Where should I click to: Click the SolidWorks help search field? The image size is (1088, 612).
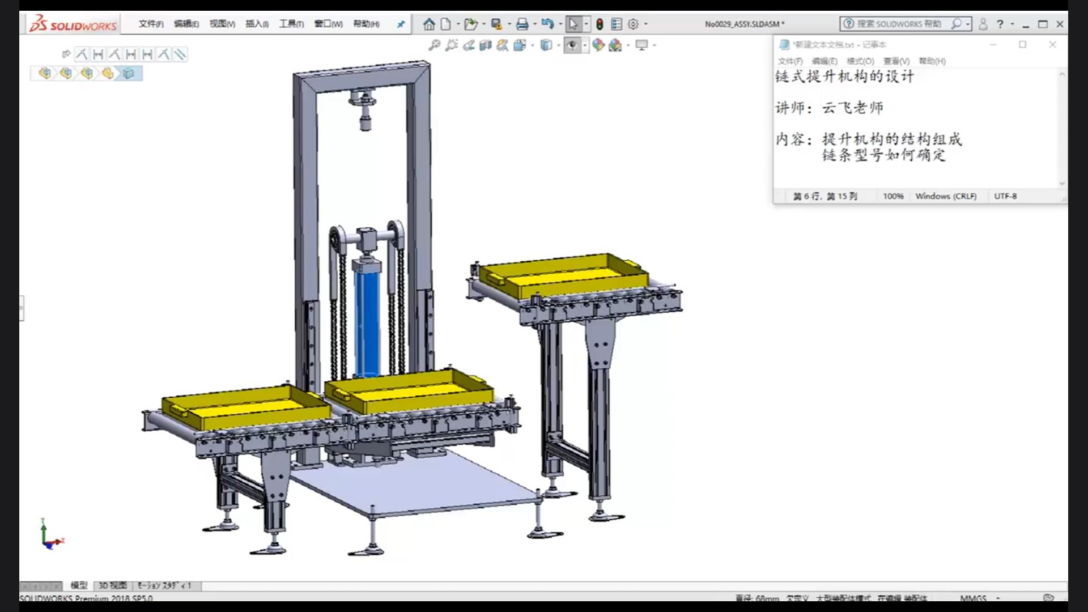click(x=899, y=24)
